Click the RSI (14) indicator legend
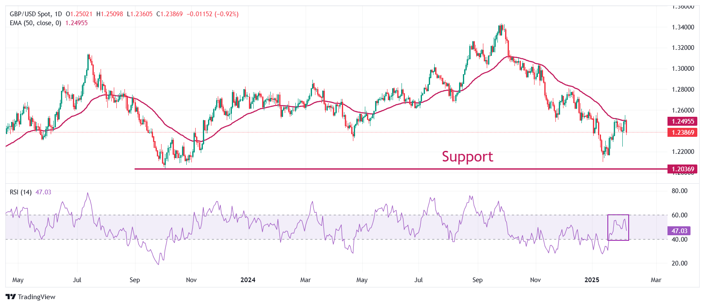Screen dimensions: 705x306 [x=20, y=192]
